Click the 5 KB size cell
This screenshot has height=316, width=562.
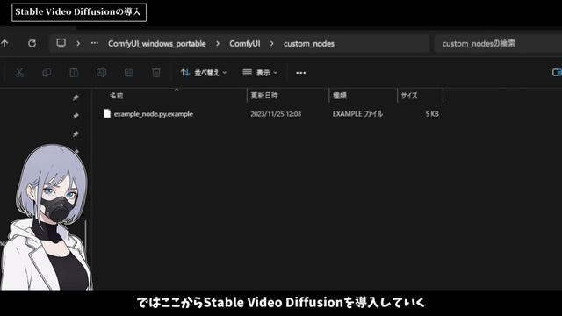pyautogui.click(x=432, y=114)
